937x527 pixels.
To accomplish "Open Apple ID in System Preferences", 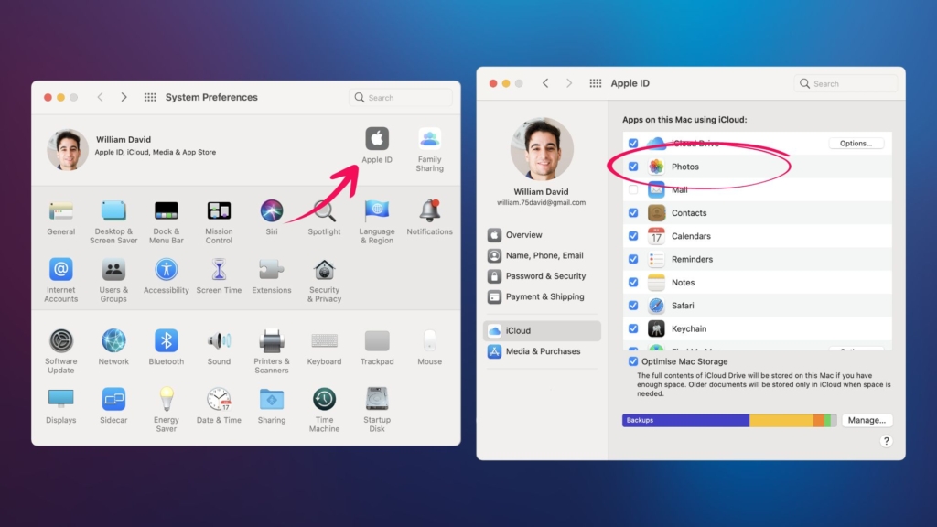I will 376,145.
